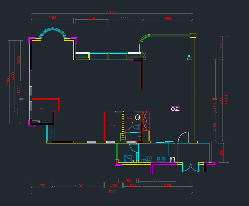Select the toilet symbol in the bathroom
249x206 pixels.
pyautogui.click(x=137, y=127)
